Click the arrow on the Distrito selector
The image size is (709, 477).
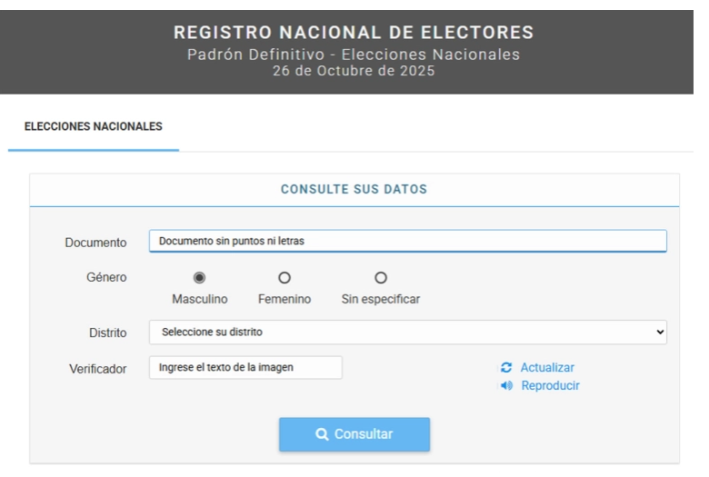pos(660,333)
